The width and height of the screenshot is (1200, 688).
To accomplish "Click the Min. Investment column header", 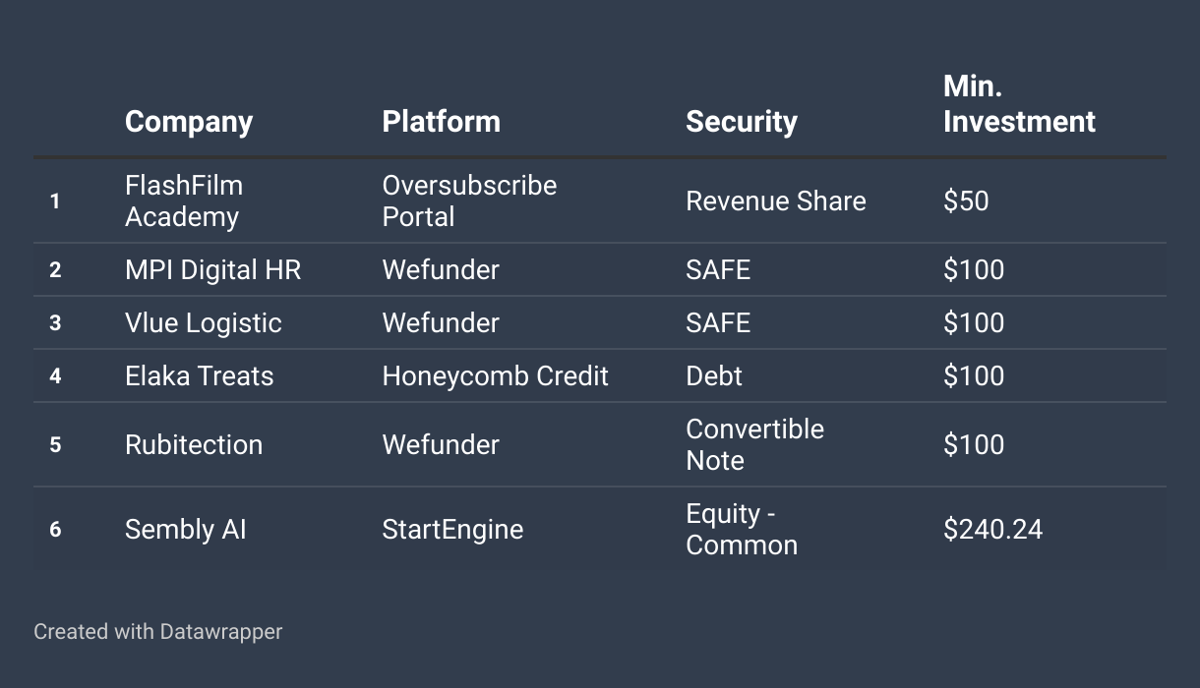I will (1019, 104).
